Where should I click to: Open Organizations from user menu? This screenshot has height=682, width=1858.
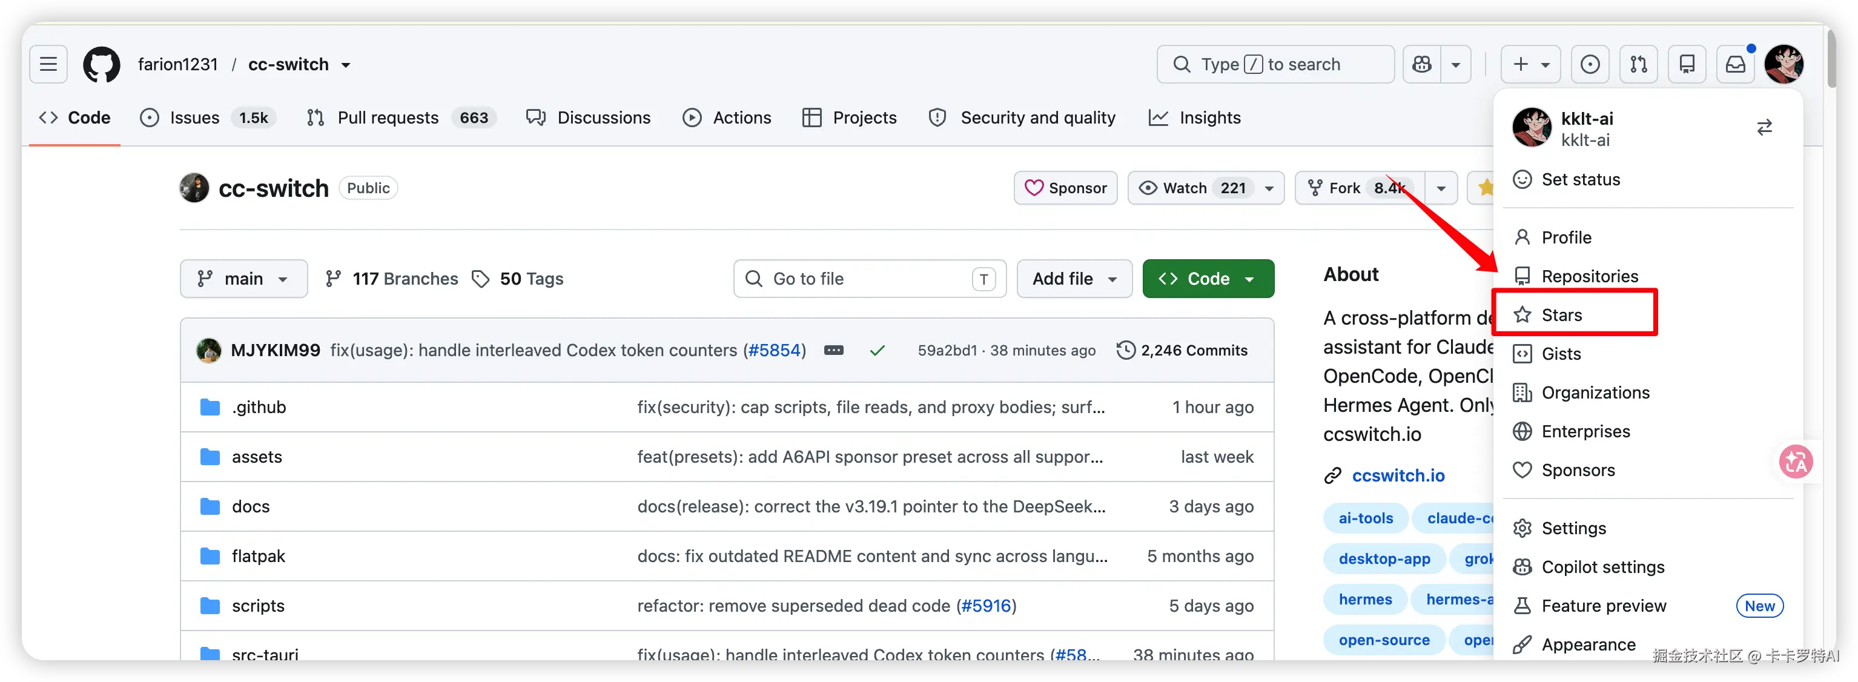[1647, 392]
